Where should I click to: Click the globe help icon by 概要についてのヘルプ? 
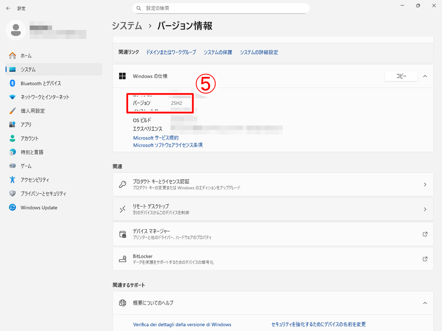(123, 303)
